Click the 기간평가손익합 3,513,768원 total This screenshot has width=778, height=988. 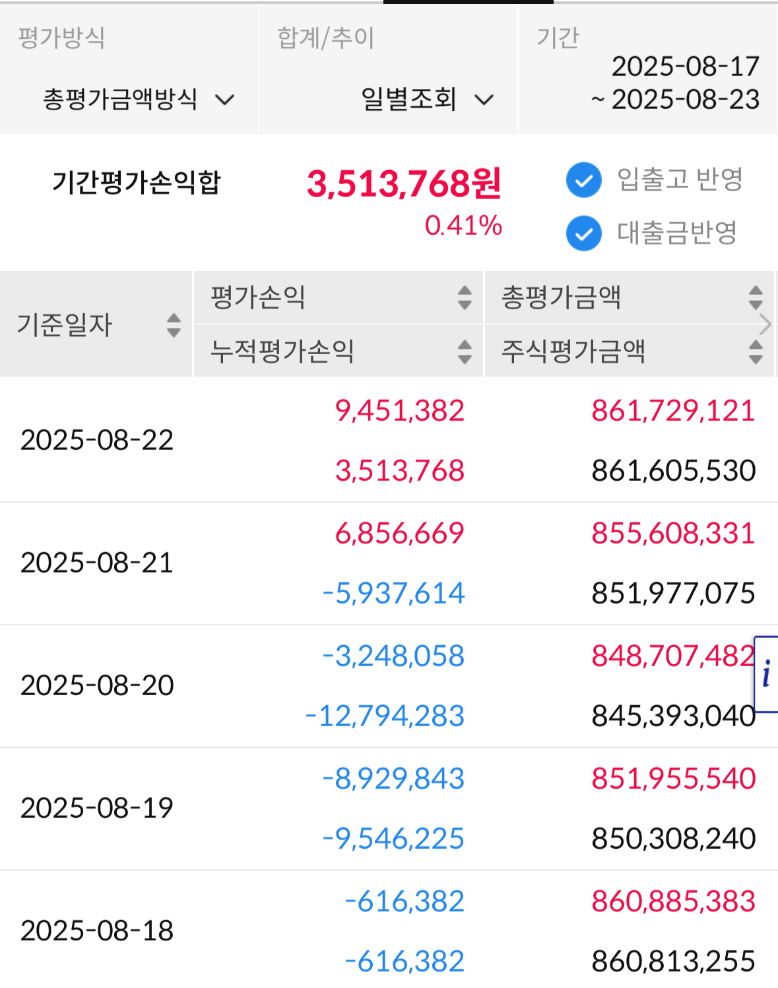[x=404, y=183]
